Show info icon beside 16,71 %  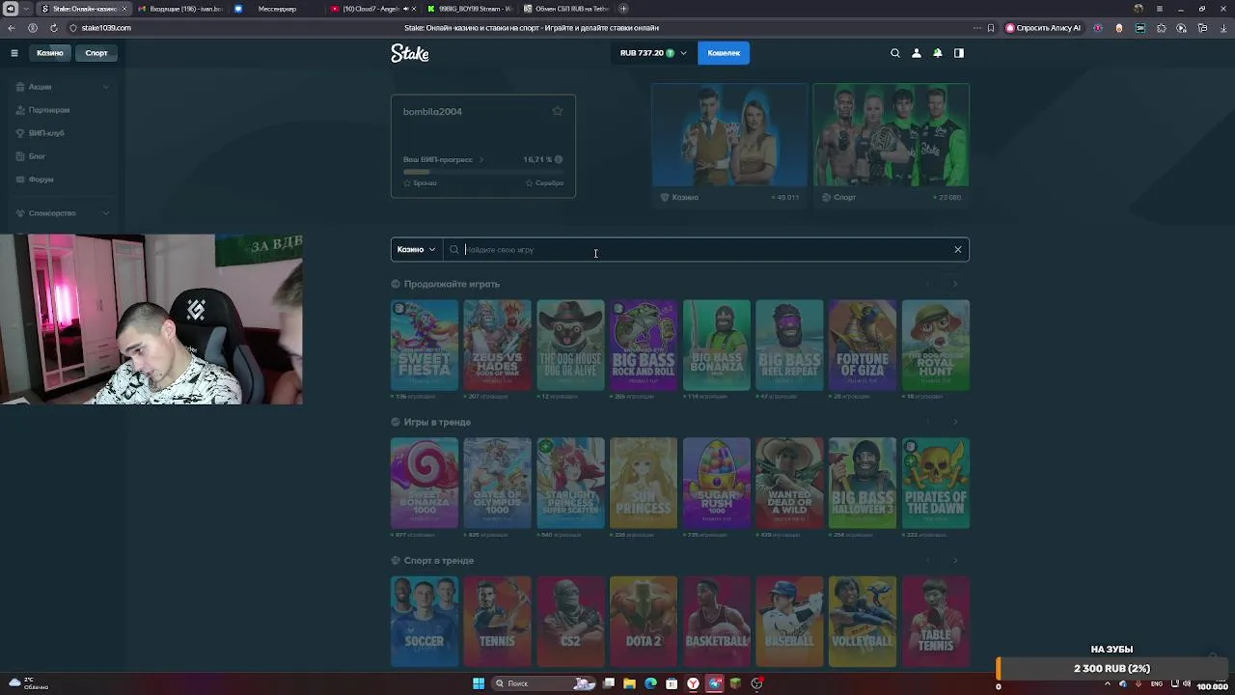[x=559, y=160]
